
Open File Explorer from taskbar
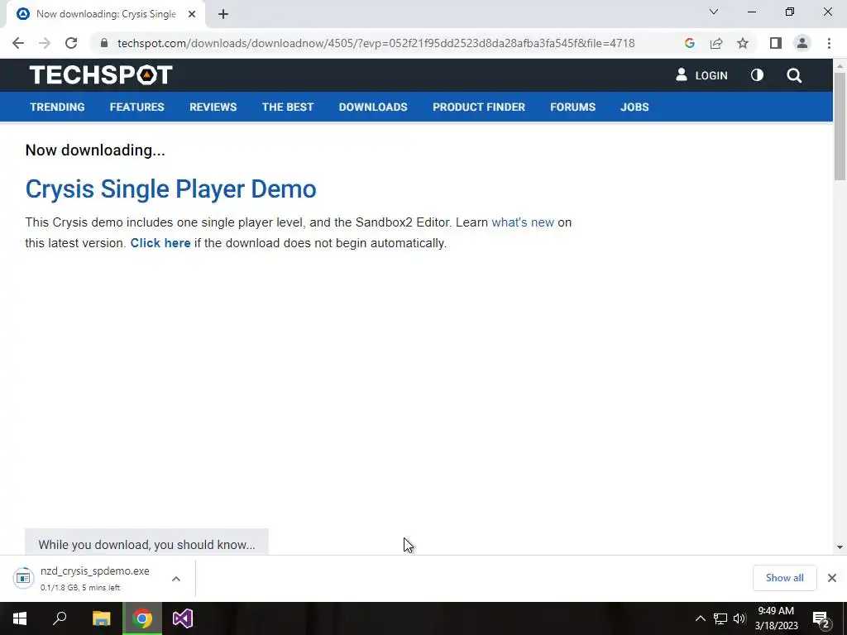[101, 618]
